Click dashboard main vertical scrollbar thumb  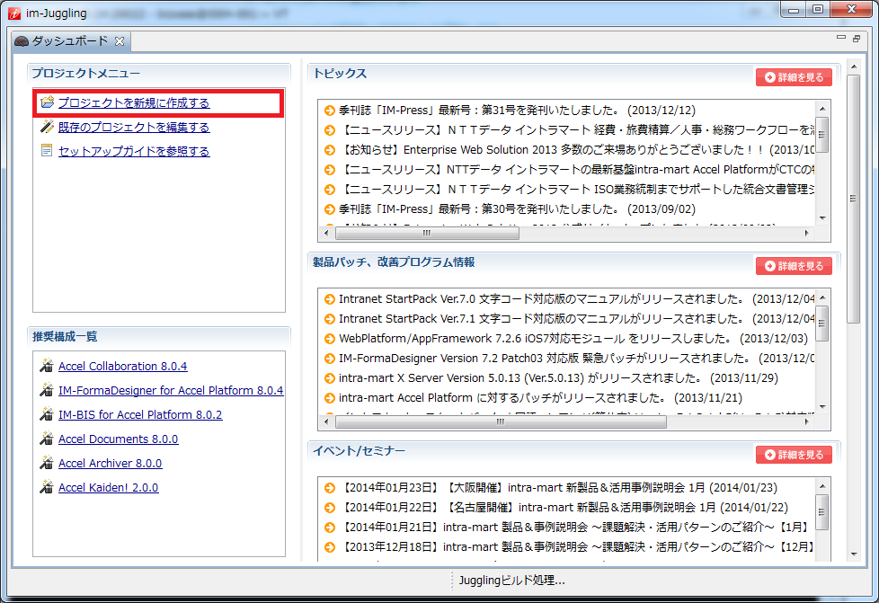pyautogui.click(x=853, y=199)
